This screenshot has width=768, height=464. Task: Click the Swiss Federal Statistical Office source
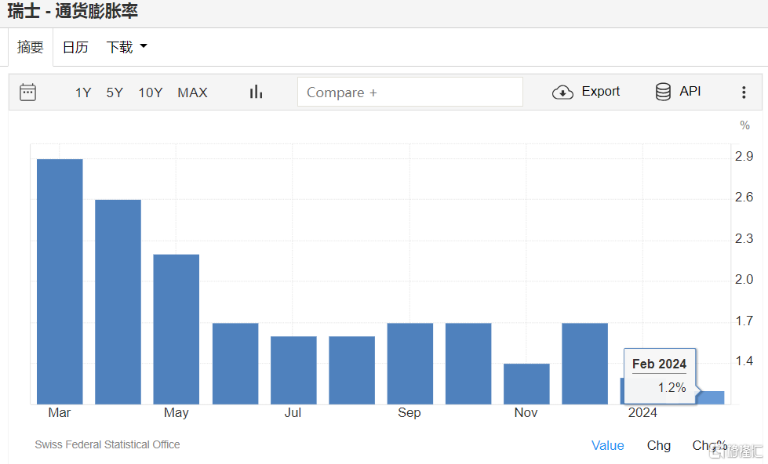107,444
